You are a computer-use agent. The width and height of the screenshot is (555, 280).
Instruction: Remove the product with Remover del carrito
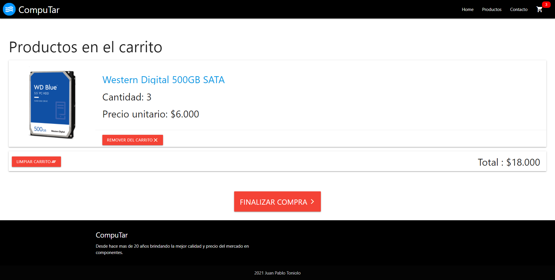tap(133, 140)
